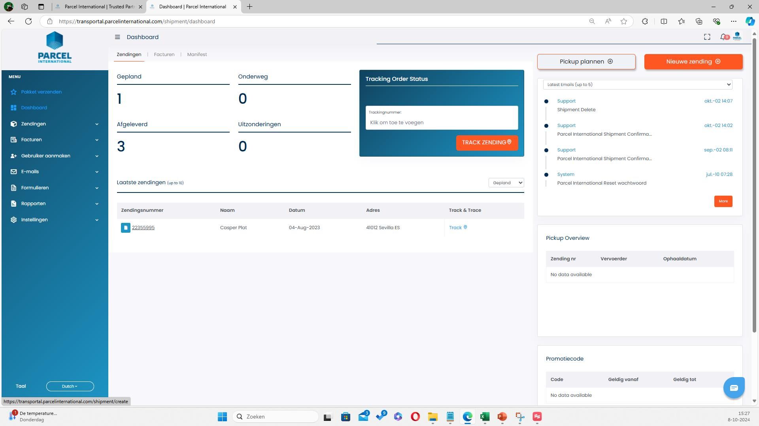Switch to the Facturen tab
The height and width of the screenshot is (426, 759).
(x=164, y=54)
